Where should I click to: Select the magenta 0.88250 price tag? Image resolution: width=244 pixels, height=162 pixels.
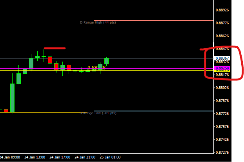[222, 68]
